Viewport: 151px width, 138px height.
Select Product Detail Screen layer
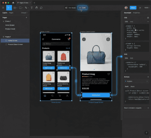[15, 44]
